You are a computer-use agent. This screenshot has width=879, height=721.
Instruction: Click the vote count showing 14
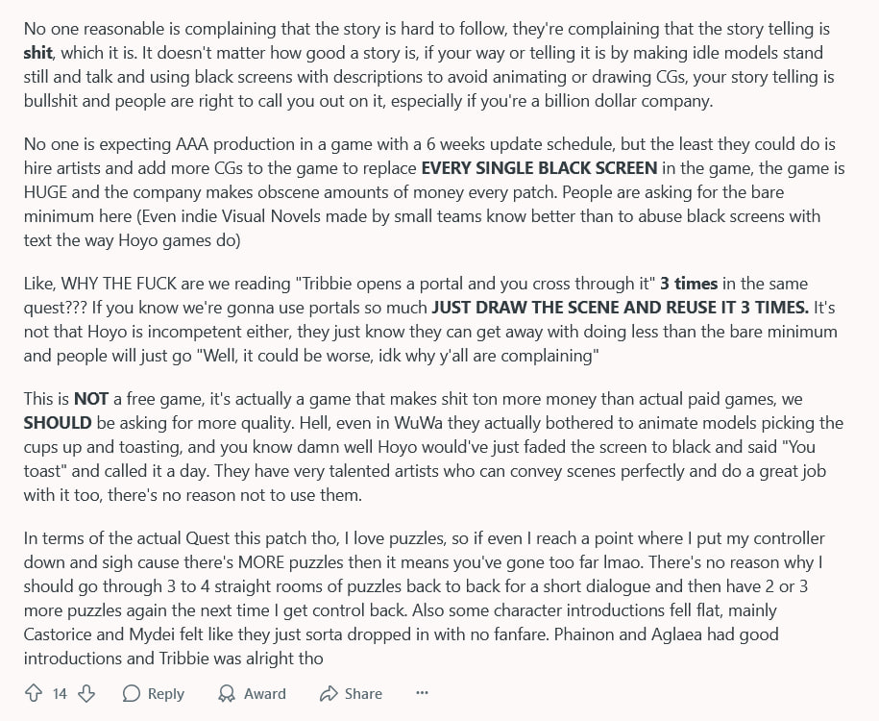point(60,694)
